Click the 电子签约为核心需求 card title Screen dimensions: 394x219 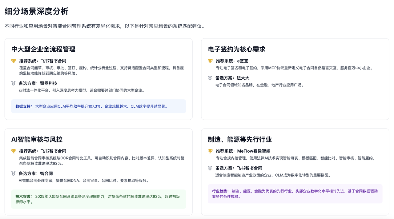point(237,49)
